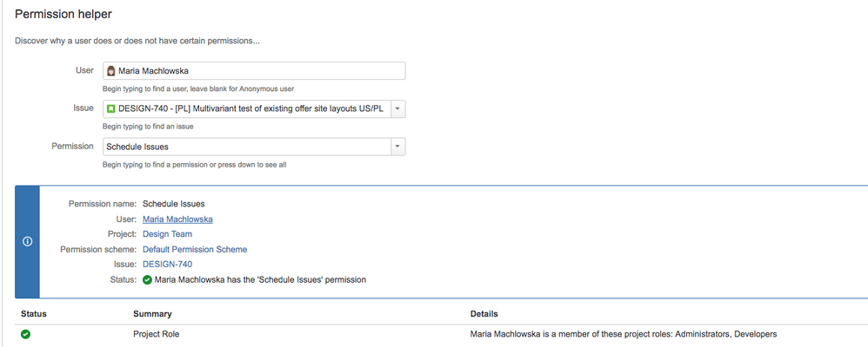This screenshot has height=347, width=868.
Task: Click the project roles details text
Action: pyautogui.click(x=624, y=334)
